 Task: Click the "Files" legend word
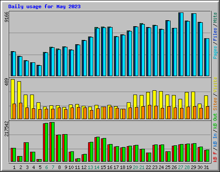pyautogui.click(x=215, y=34)
